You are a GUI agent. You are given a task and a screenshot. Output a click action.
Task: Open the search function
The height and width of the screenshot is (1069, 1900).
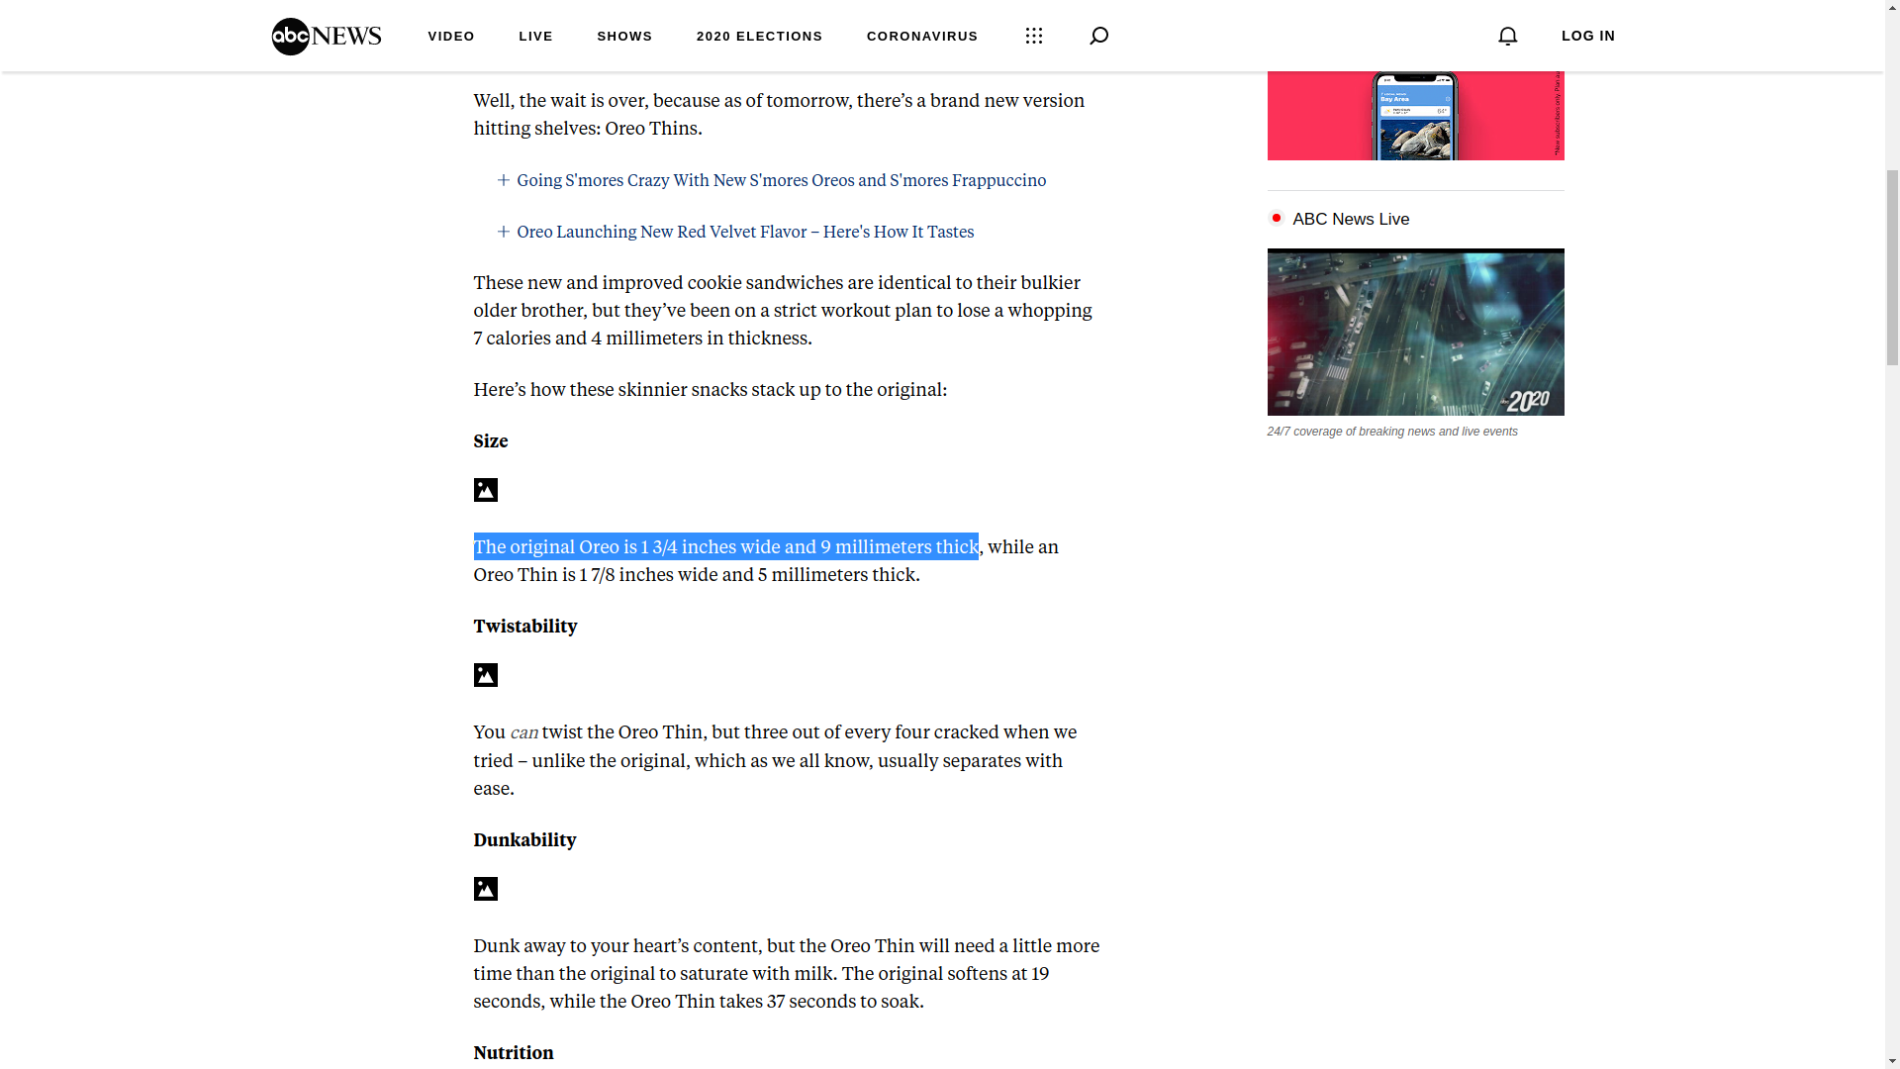(1098, 36)
